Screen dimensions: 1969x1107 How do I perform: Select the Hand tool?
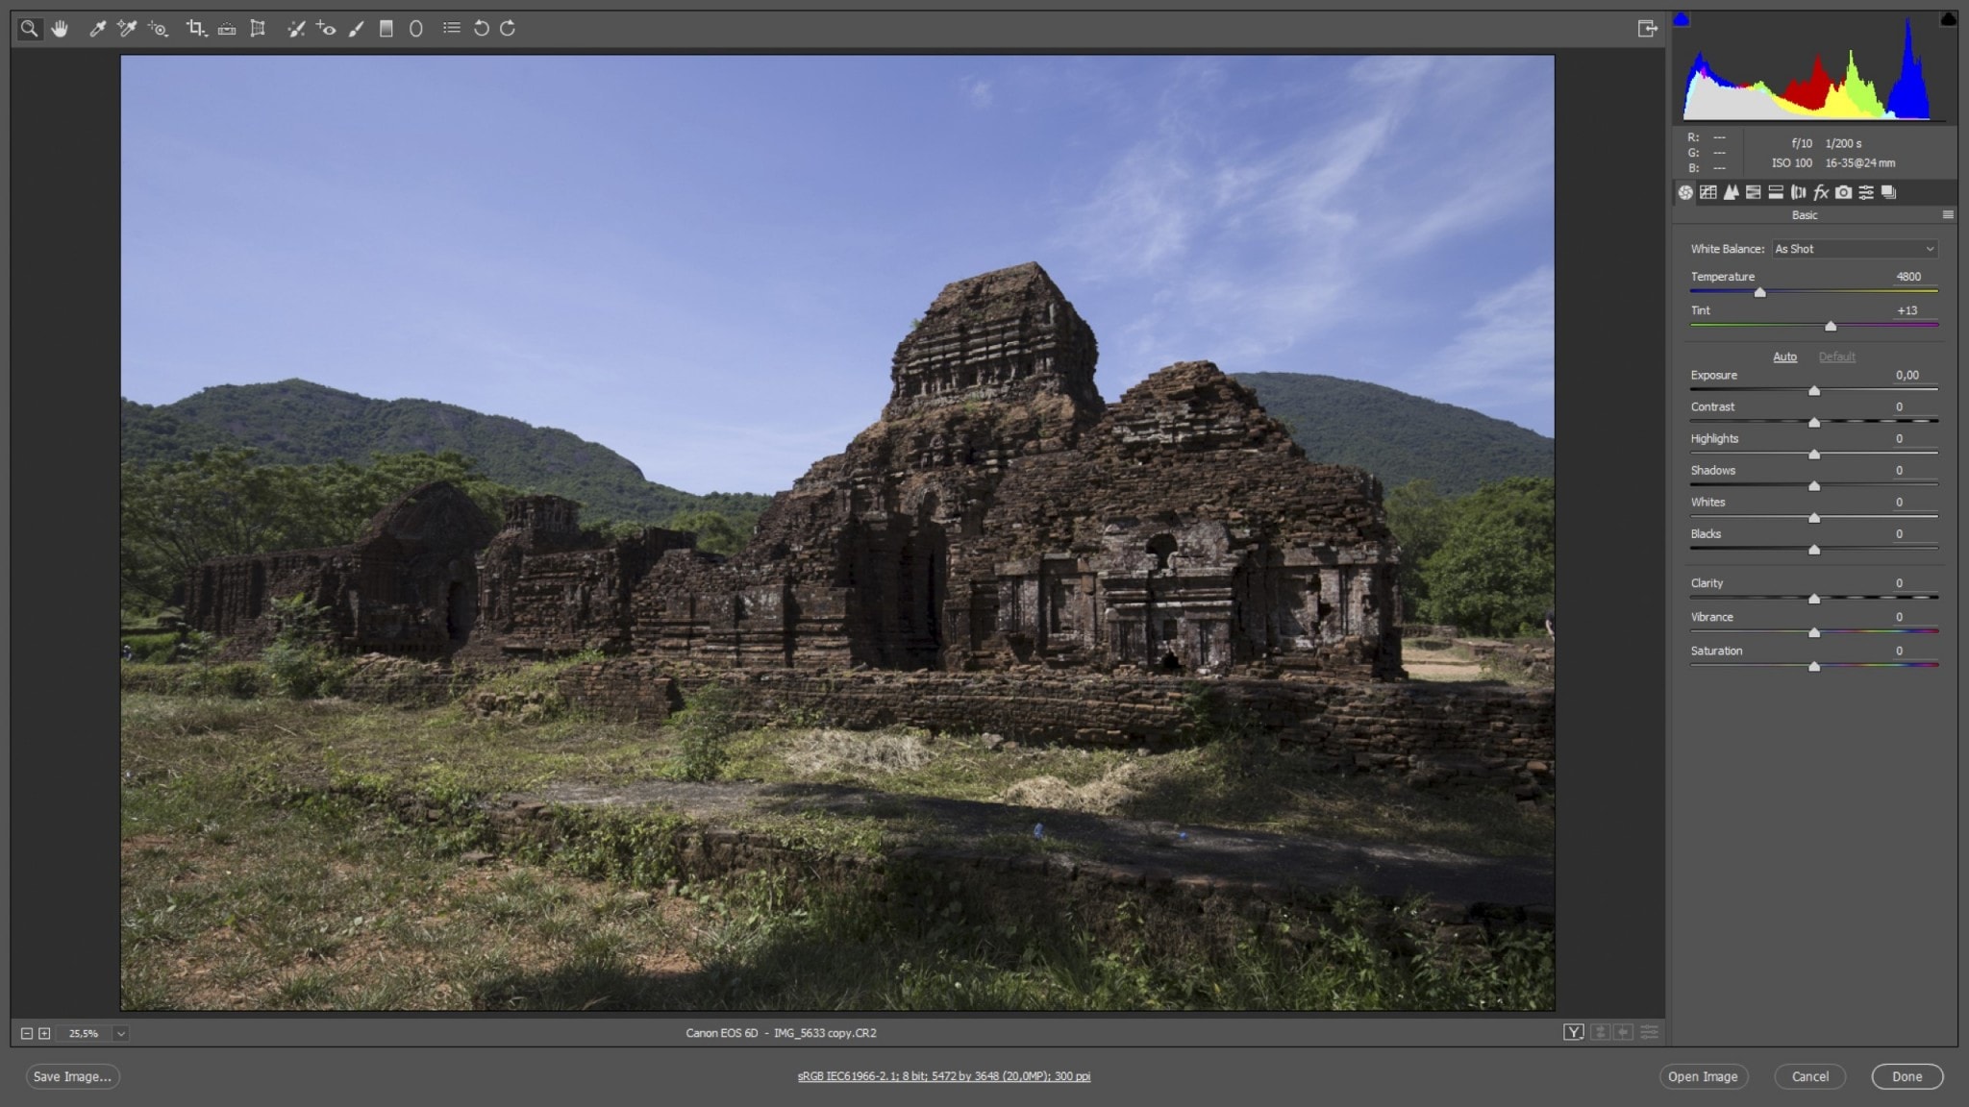click(60, 29)
